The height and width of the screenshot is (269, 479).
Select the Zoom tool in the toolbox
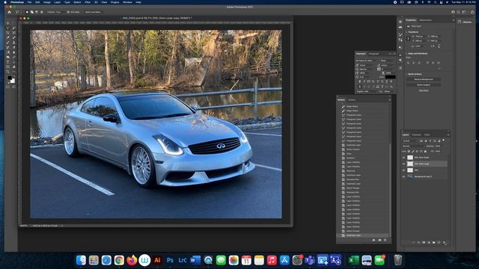pos(7,71)
